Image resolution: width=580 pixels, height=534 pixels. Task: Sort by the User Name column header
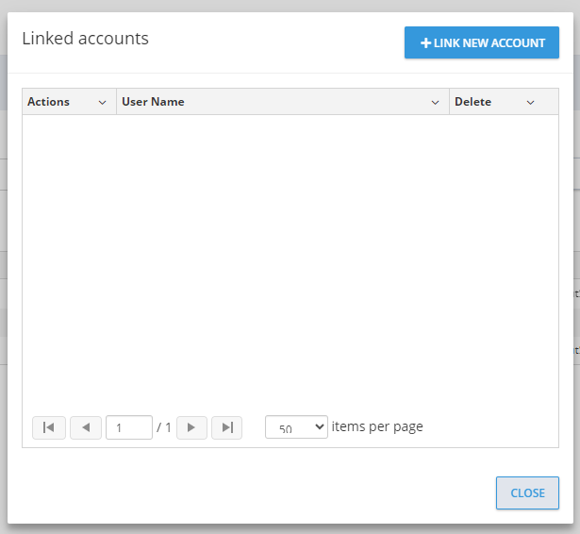(154, 102)
